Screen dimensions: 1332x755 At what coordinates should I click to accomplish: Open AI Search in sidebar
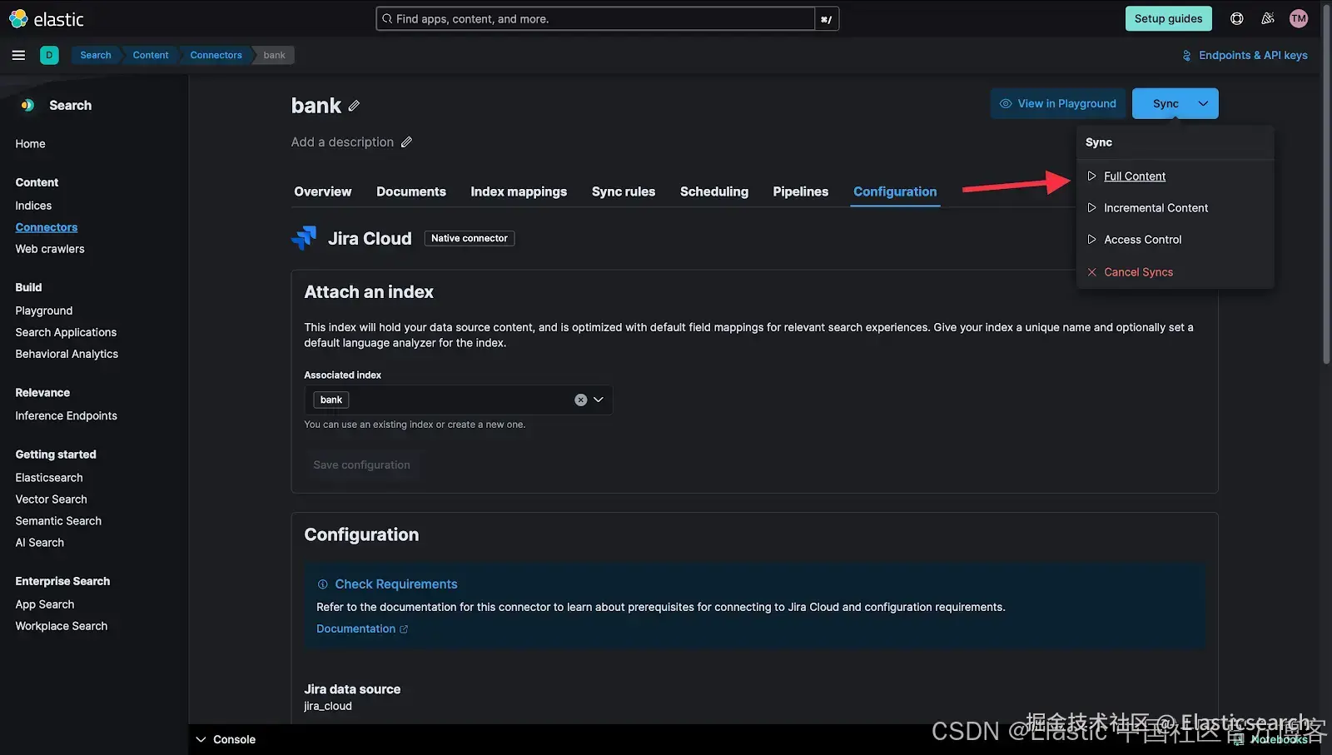point(39,543)
